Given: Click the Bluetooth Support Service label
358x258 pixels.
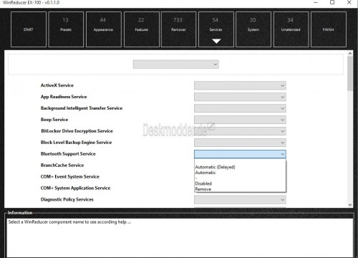Looking at the screenshot, I should (68, 154).
